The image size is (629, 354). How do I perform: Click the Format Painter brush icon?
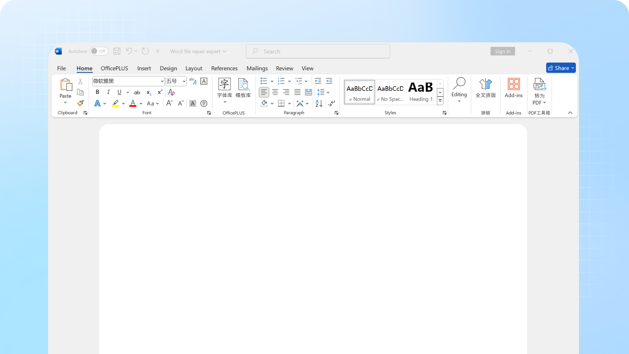pos(80,103)
